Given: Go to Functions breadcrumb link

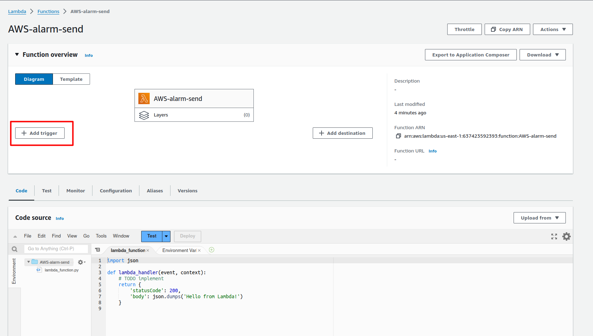Looking at the screenshot, I should click(x=48, y=11).
